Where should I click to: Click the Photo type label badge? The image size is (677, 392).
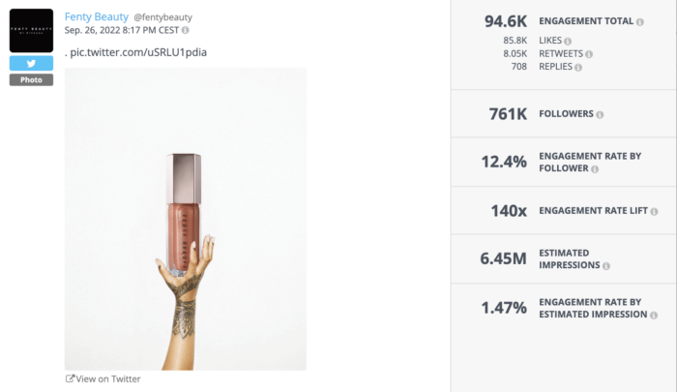[x=31, y=79]
